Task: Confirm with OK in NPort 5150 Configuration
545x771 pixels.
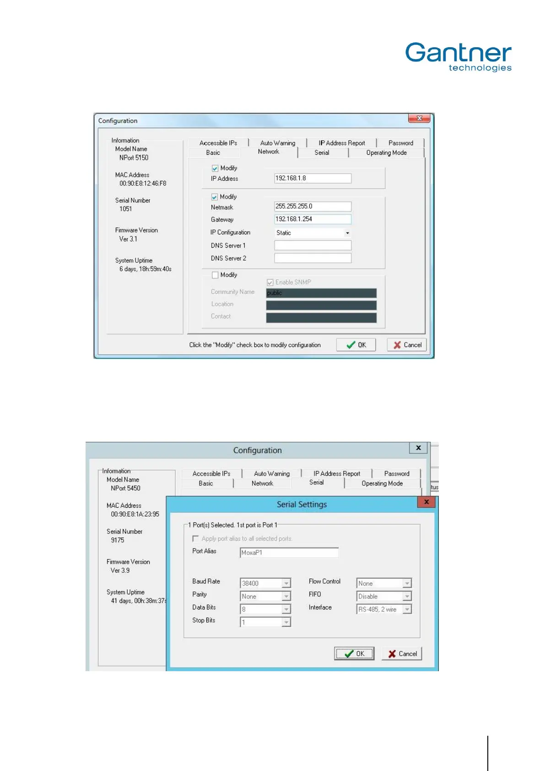Action: pos(356,345)
